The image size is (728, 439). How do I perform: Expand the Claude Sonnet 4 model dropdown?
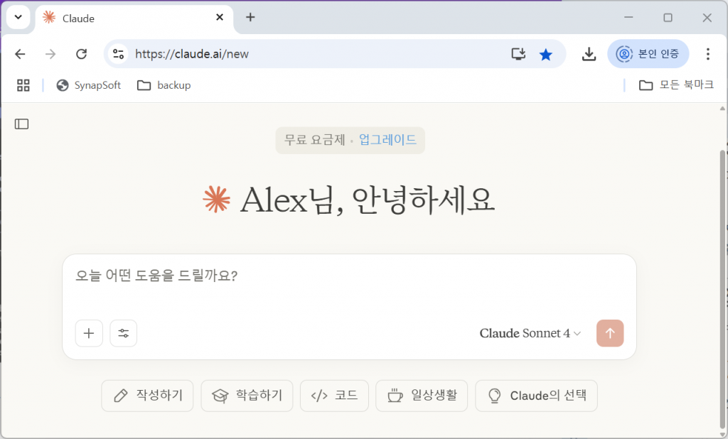[530, 333]
